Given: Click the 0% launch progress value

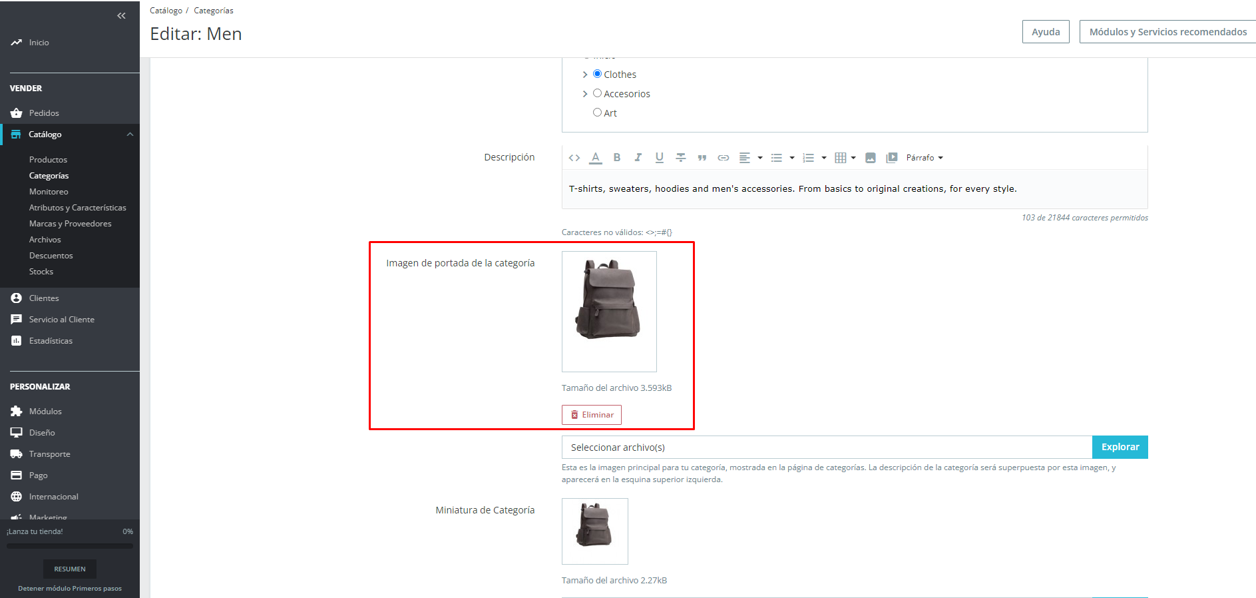Looking at the screenshot, I should pos(128,531).
